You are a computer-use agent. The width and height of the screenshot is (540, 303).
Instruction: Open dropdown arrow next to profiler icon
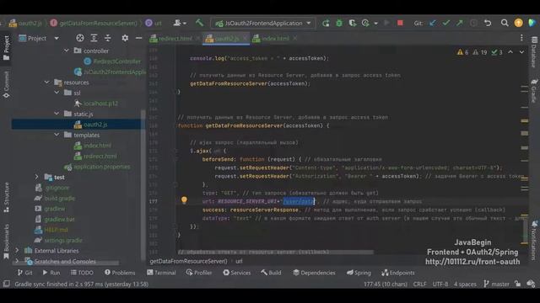[x=375, y=24]
